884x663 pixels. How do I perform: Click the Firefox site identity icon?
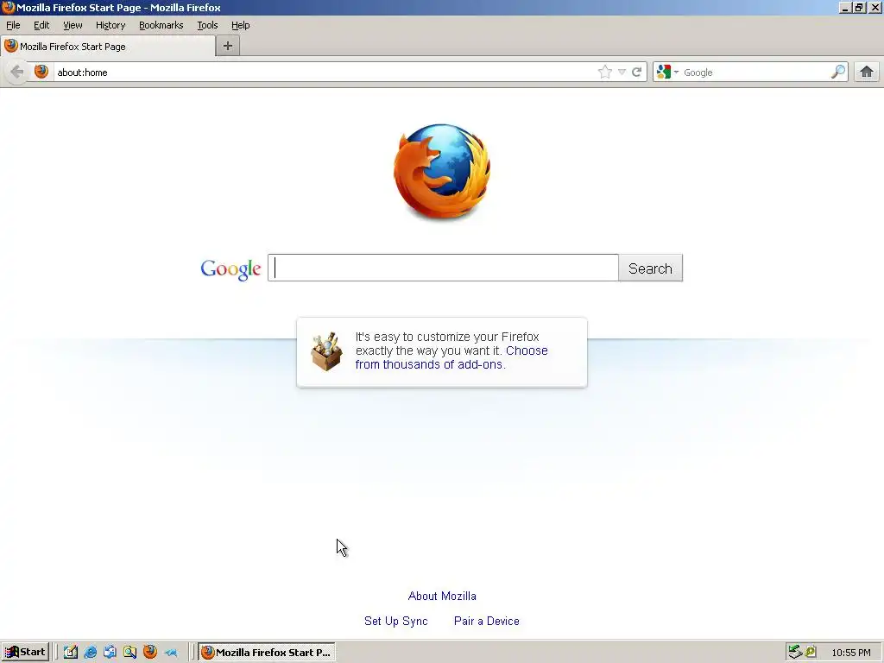pyautogui.click(x=41, y=72)
